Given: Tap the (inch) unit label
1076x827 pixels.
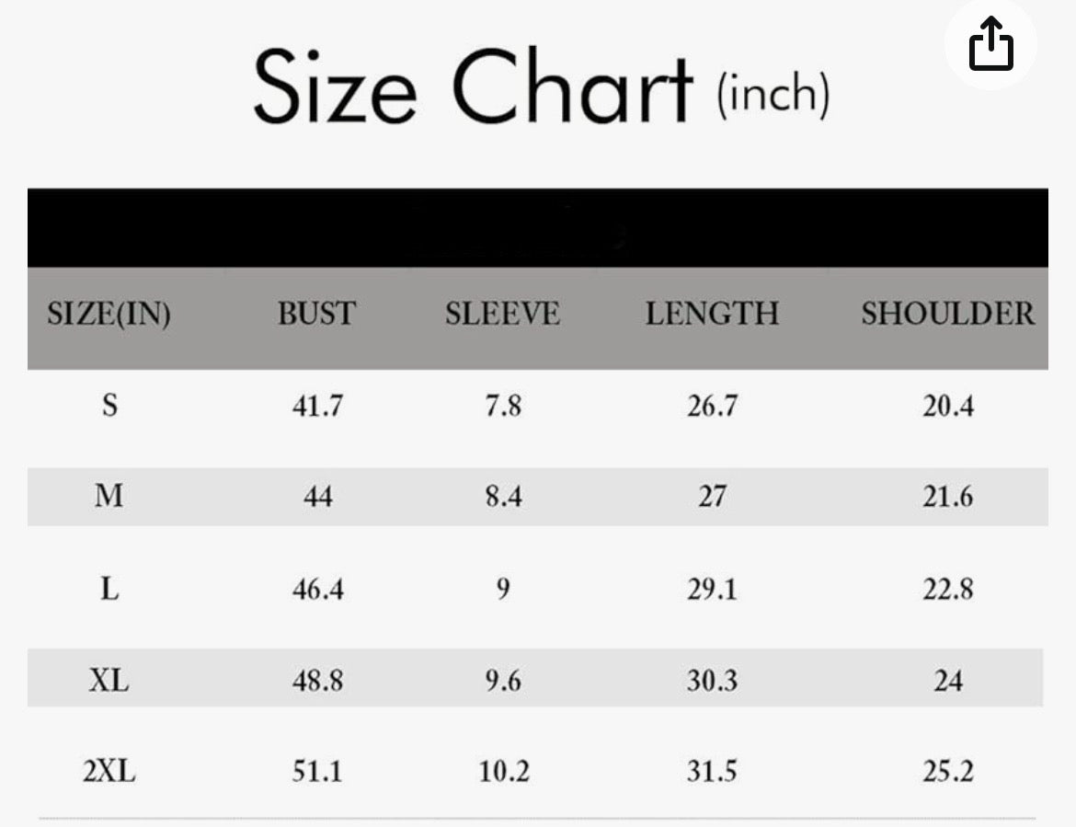Looking at the screenshot, I should coord(773,94).
